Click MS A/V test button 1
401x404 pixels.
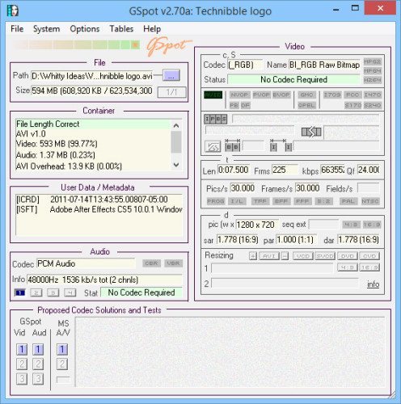(62, 349)
